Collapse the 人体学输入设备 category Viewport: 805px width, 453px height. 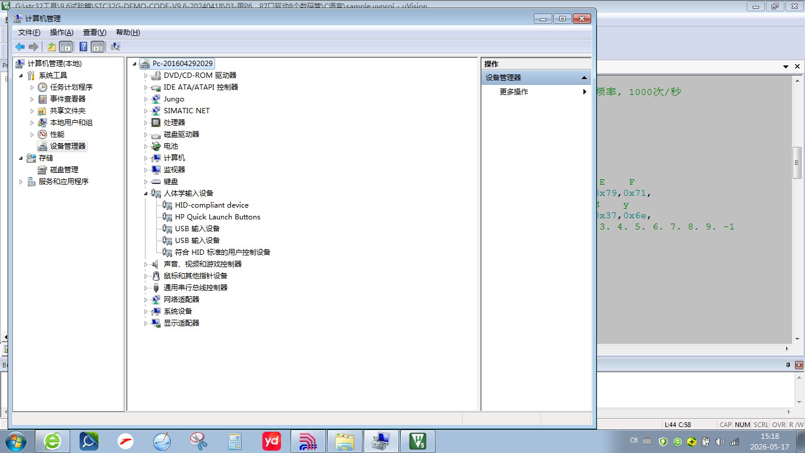(146, 193)
